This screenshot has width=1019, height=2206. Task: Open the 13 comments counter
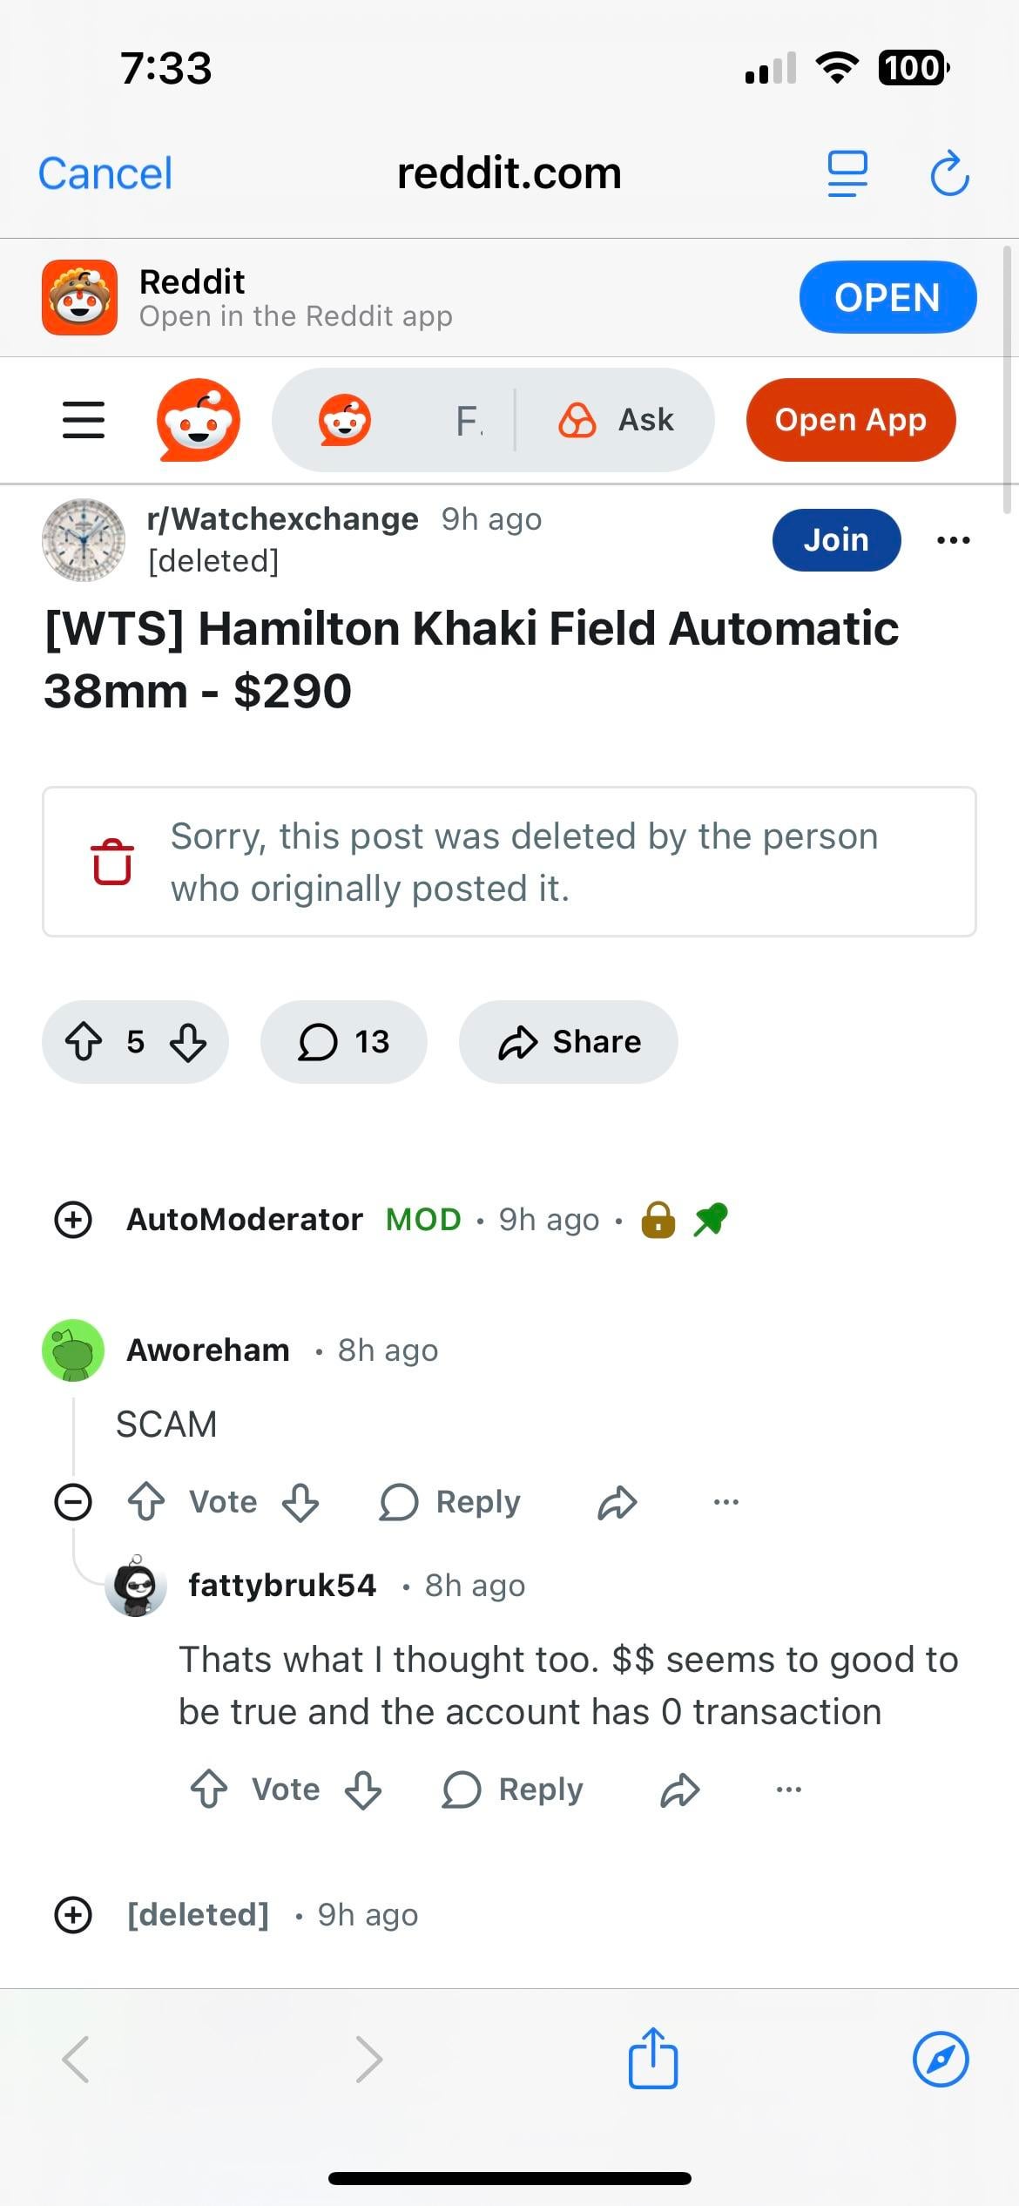pyautogui.click(x=344, y=1041)
